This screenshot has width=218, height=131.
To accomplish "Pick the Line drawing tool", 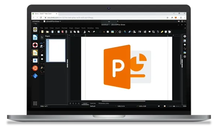I will (42, 51).
